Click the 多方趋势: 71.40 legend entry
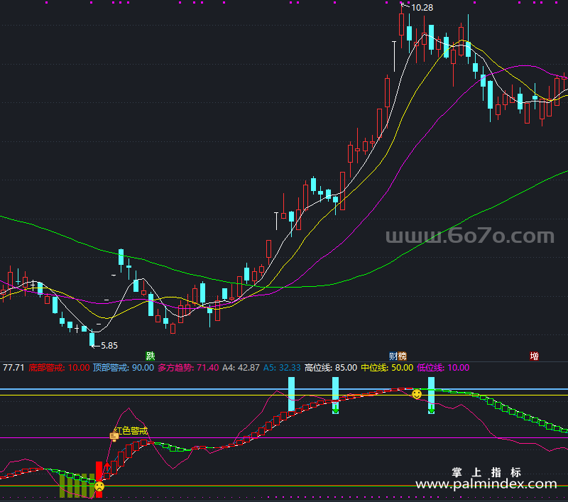This screenshot has width=568, height=502. (188, 368)
